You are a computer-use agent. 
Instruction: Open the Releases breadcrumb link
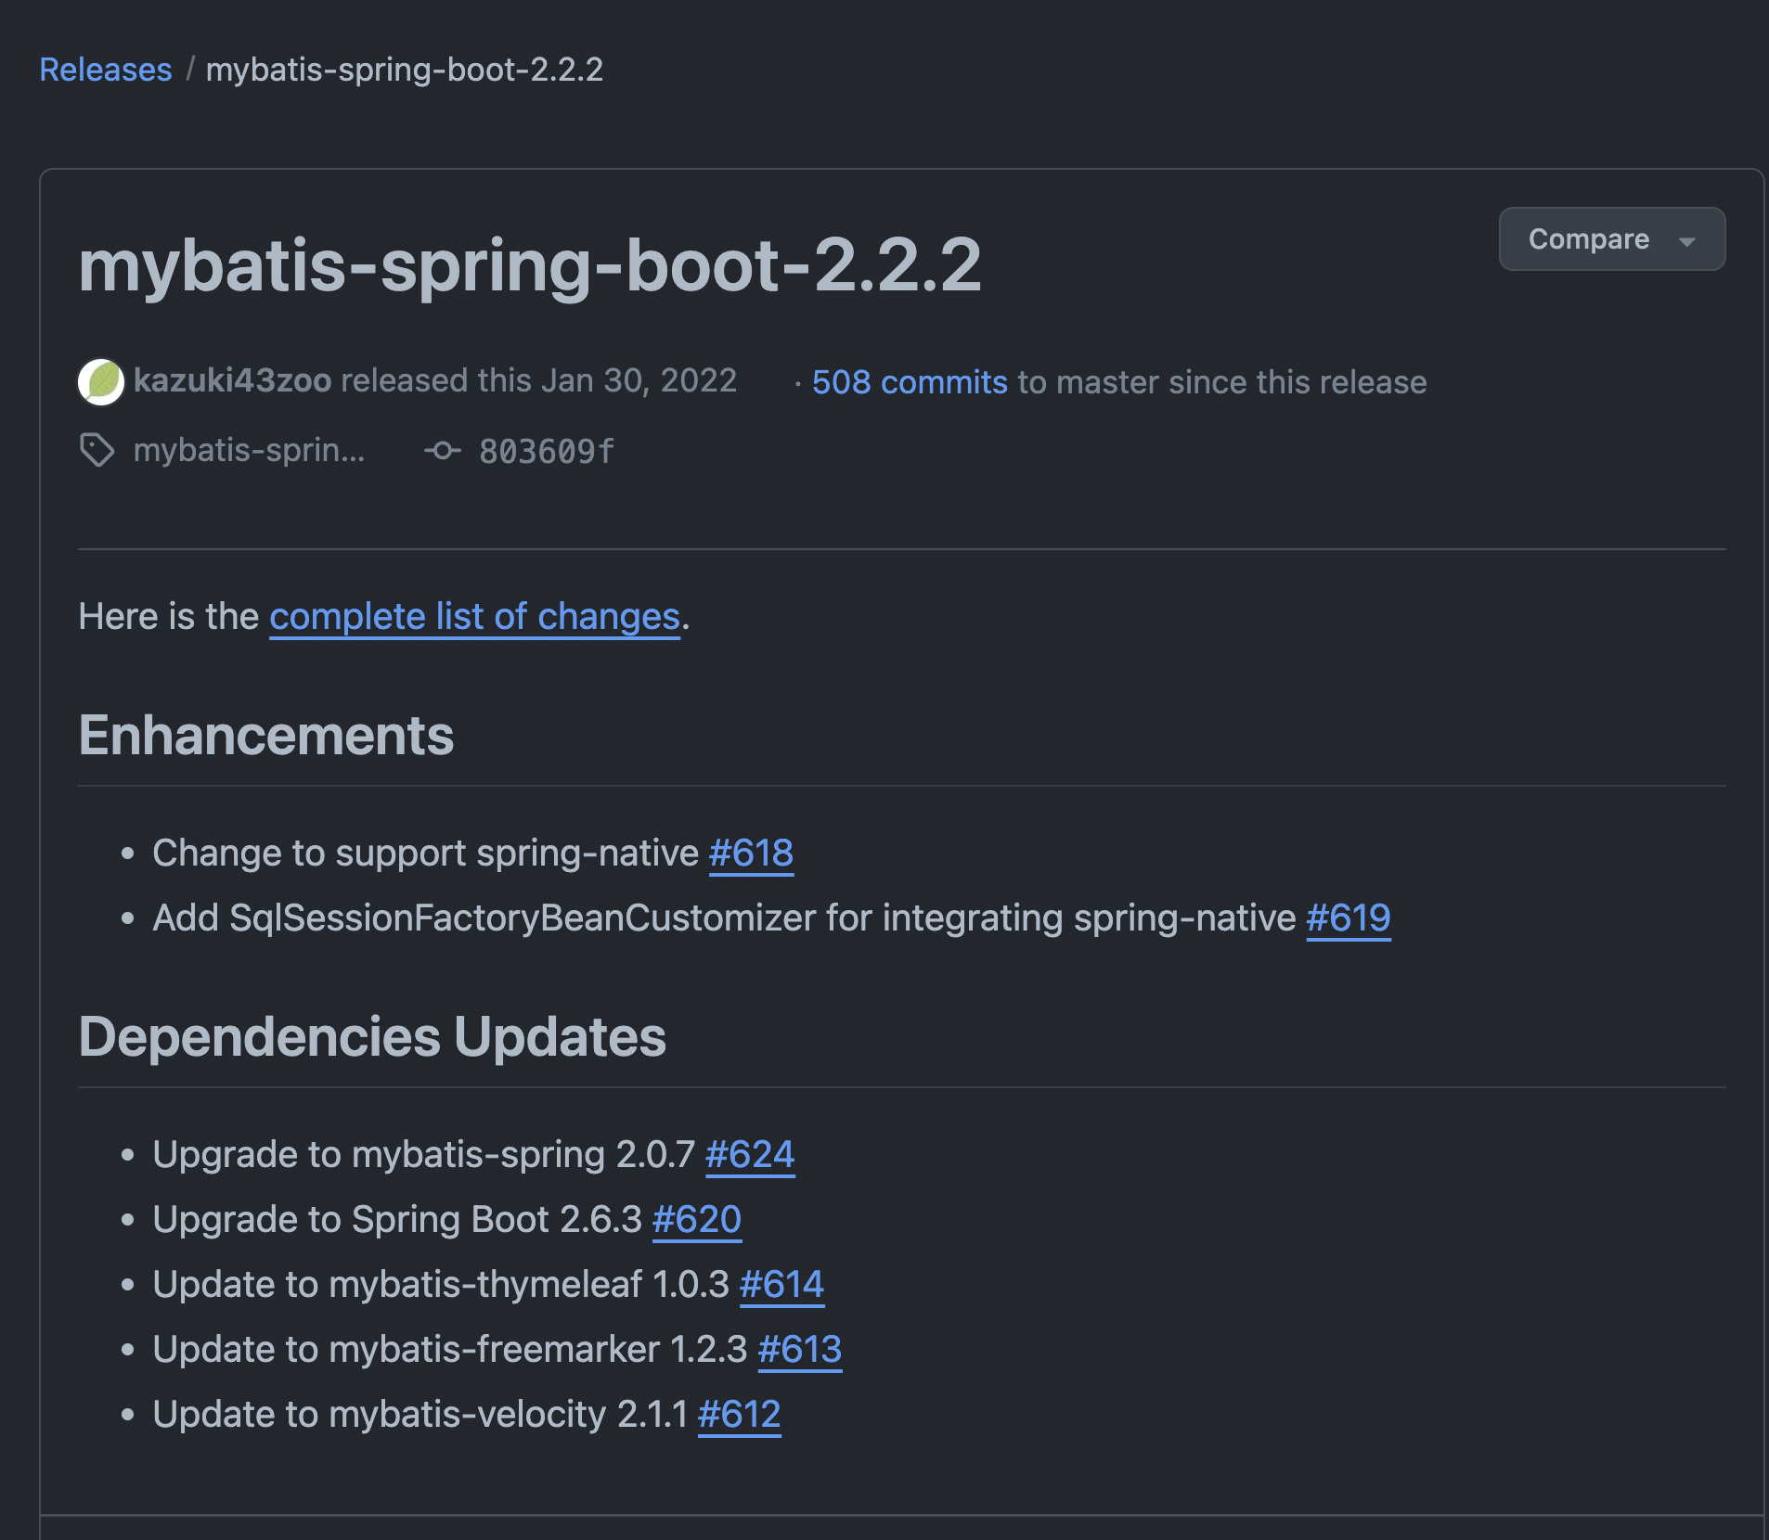click(106, 70)
